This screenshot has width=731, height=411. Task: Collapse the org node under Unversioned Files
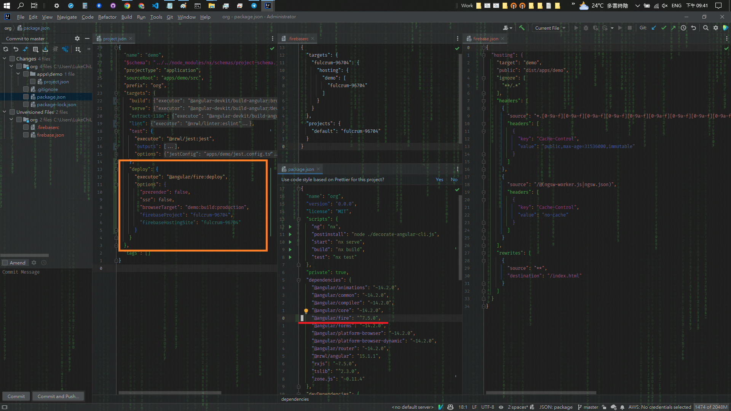(11, 119)
